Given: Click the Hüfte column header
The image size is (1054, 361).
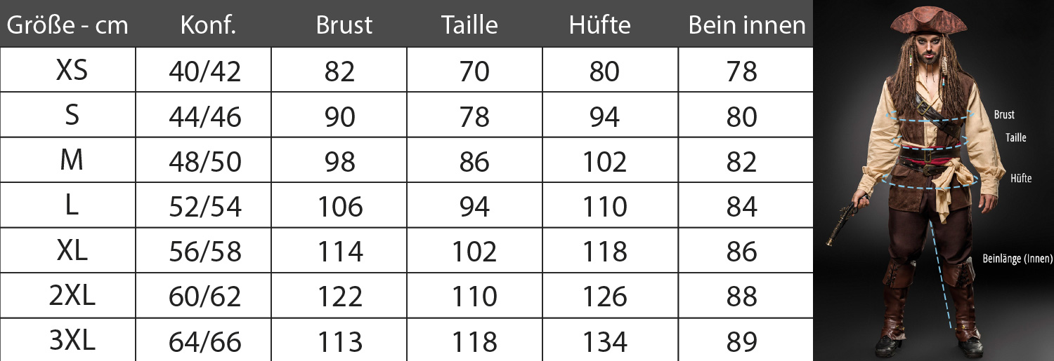Looking at the screenshot, I should [x=599, y=25].
